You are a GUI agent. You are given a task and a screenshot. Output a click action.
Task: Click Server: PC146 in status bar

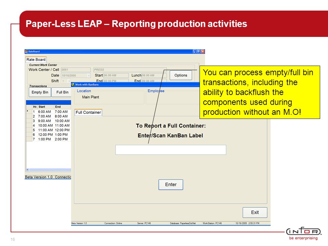[x=144, y=223]
